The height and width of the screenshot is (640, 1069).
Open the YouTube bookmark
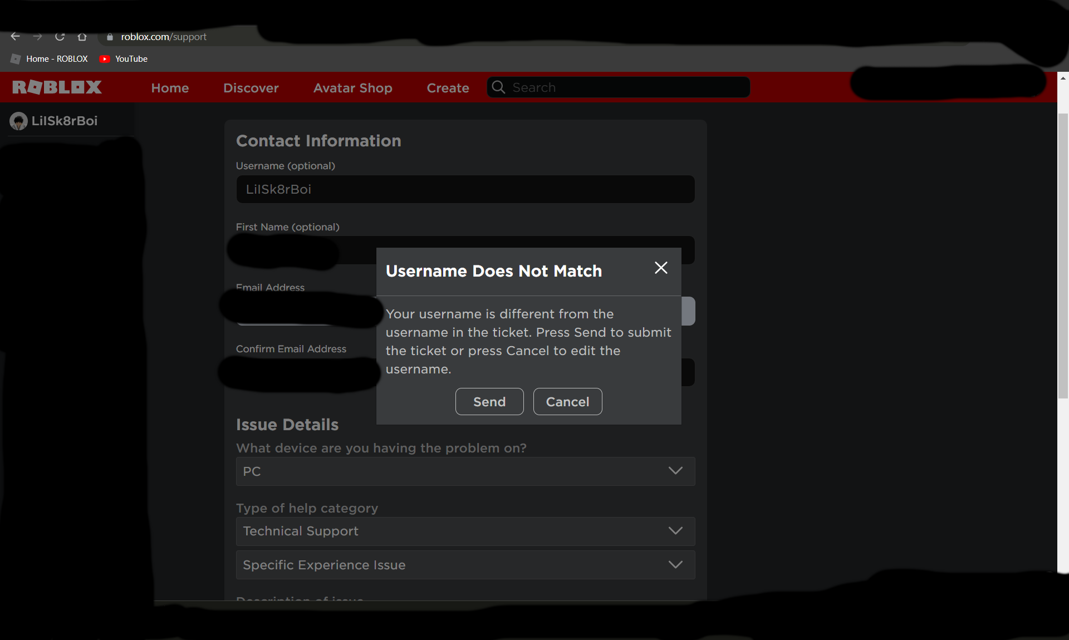tap(124, 59)
